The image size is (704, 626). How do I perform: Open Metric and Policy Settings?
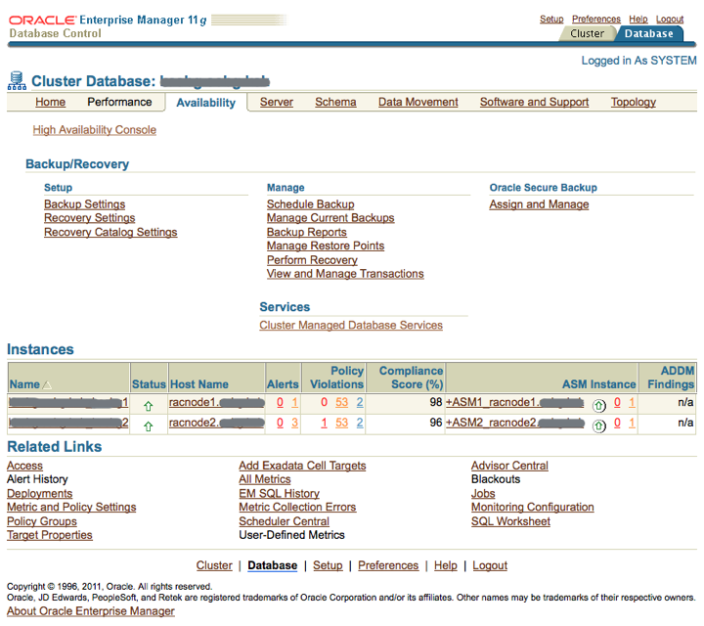[71, 507]
